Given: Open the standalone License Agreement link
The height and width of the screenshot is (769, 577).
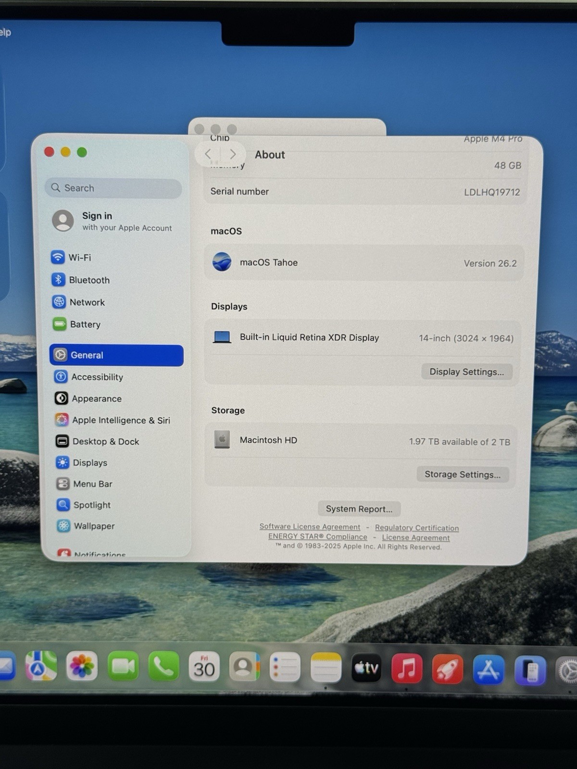Looking at the screenshot, I should pyautogui.click(x=416, y=538).
